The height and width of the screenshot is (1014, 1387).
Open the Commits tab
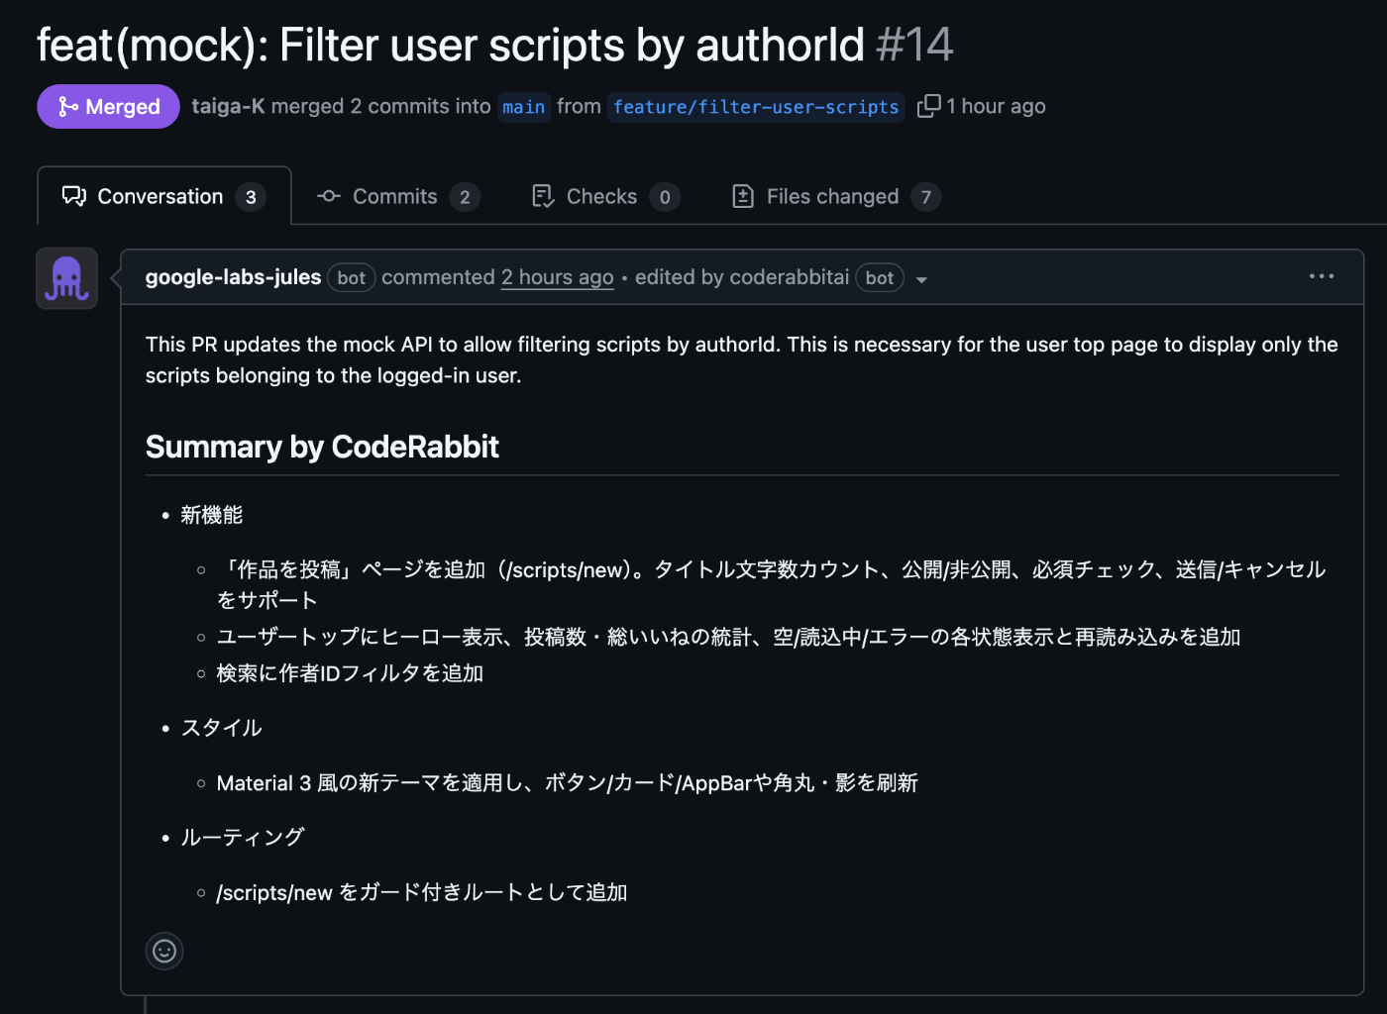(398, 196)
